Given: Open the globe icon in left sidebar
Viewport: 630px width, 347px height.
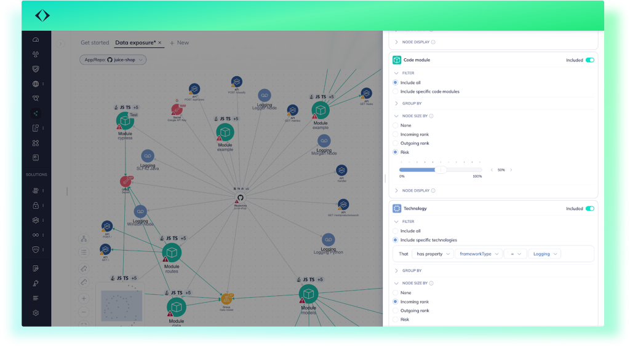Looking at the screenshot, I should click(36, 84).
